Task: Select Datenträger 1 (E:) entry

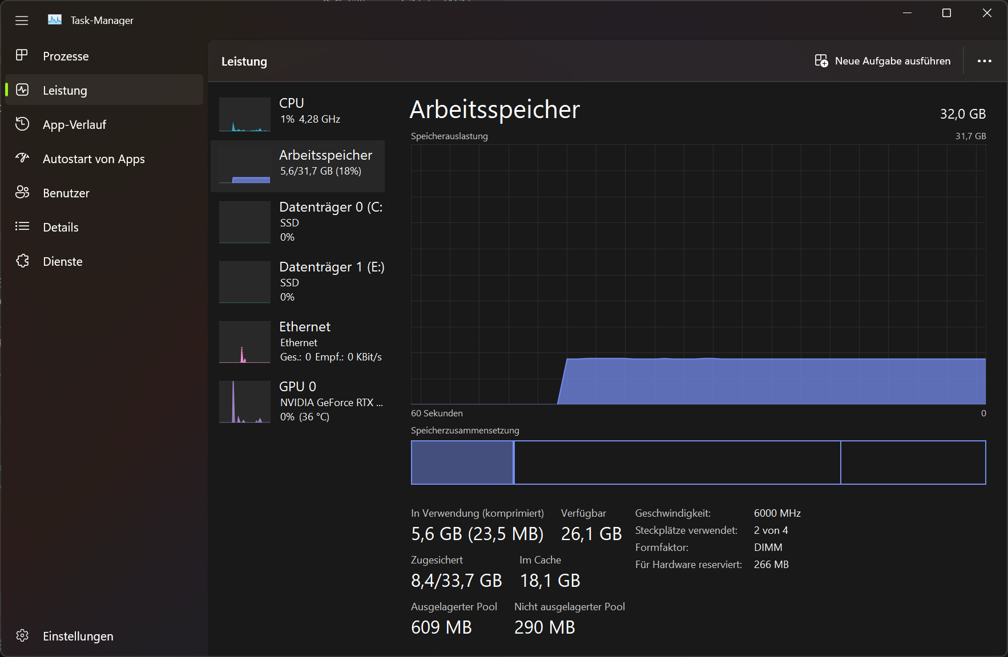Action: coord(297,282)
